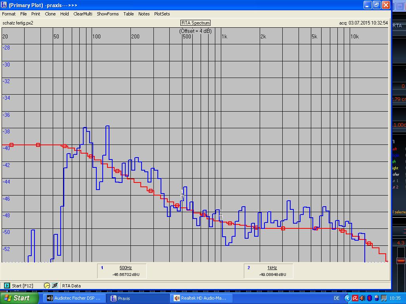Click the planet-shaped icon beside the clock
The height and width of the screenshot is (304, 406).
coord(55,285)
